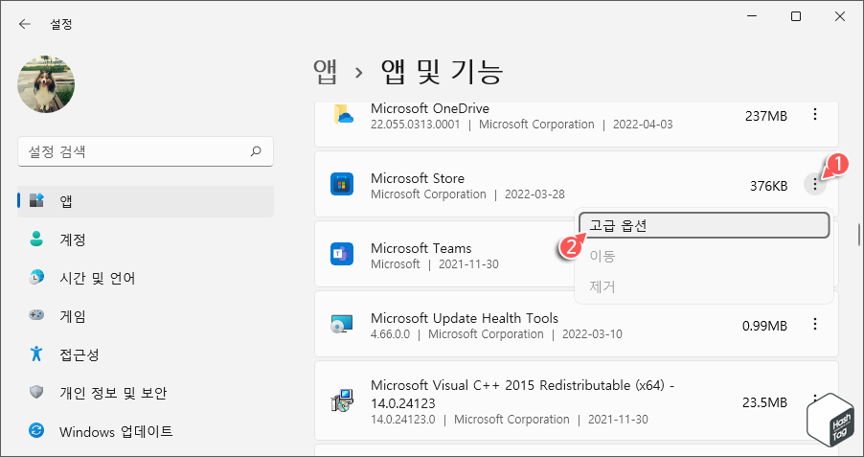Open 시간 및 언어 settings
This screenshot has height=457, width=864.
(146, 278)
